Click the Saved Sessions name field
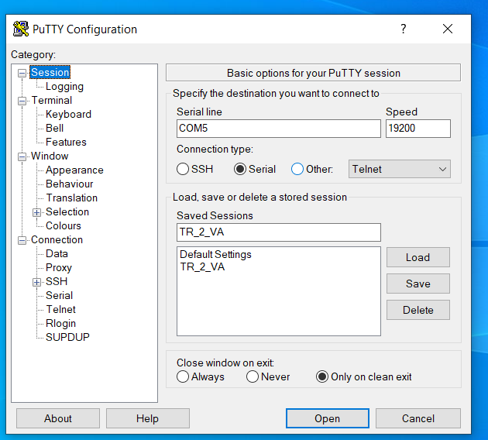 tap(279, 232)
